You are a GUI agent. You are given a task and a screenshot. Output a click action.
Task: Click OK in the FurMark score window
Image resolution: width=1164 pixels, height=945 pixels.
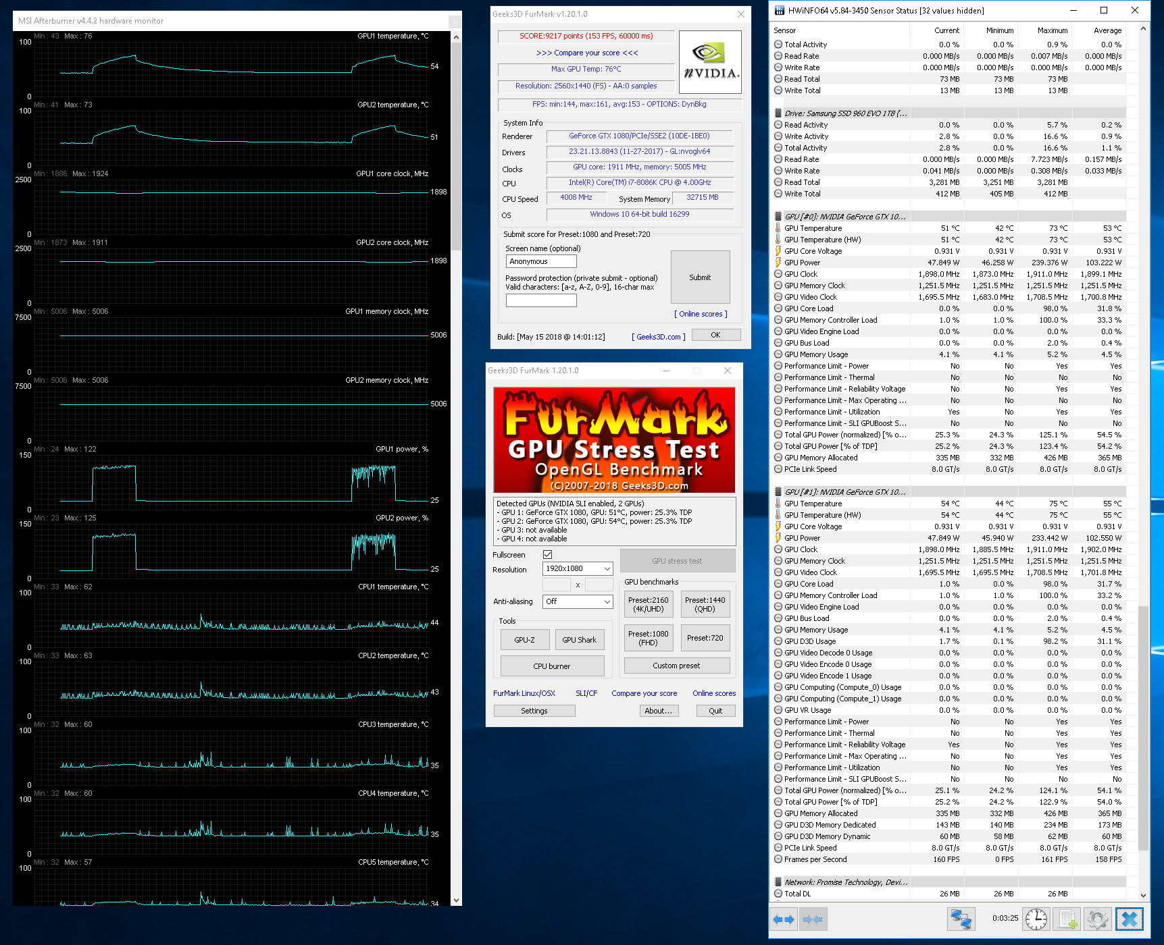point(715,335)
